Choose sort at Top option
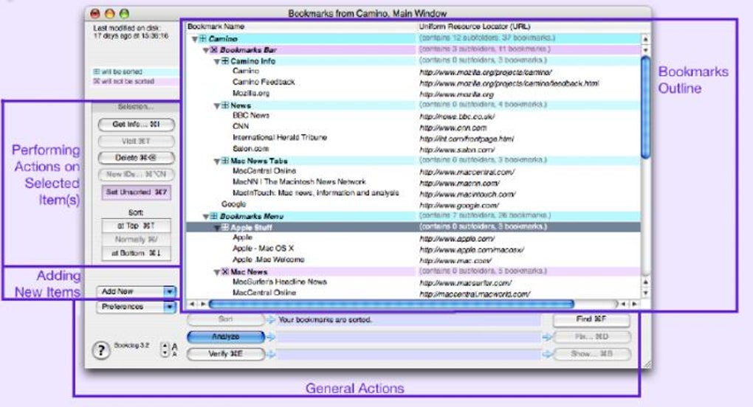This screenshot has width=753, height=407. pos(137,226)
